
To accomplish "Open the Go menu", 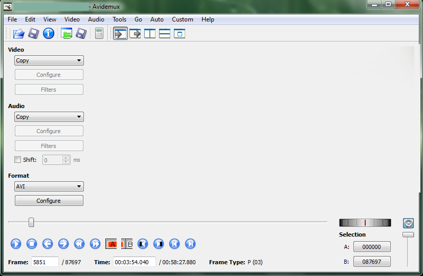I will point(138,19).
